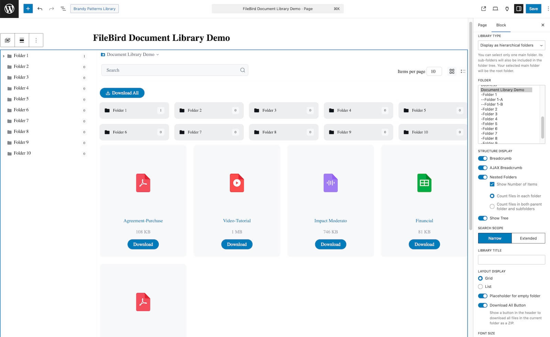550x337 pixels.
Task: Toggle the Show Tree switch
Action: 483,218
